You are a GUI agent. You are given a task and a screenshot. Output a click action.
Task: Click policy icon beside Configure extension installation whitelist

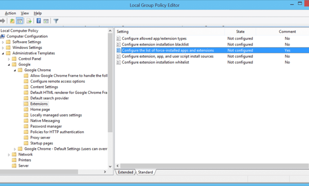click(x=118, y=62)
